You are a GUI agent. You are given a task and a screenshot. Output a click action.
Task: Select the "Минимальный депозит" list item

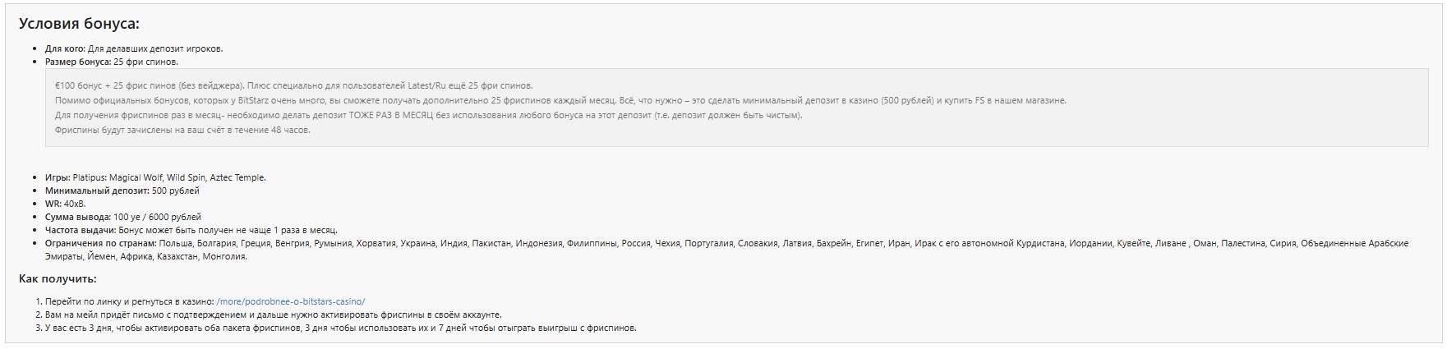tap(122, 191)
